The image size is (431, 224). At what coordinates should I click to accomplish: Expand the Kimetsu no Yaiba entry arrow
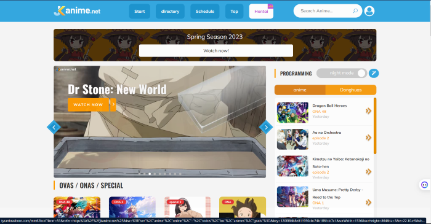pos(368,172)
